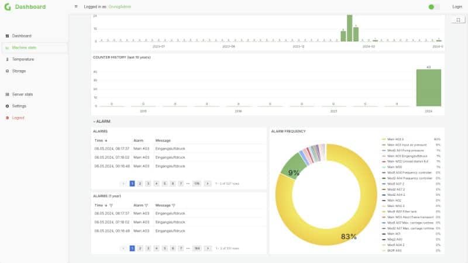The height and width of the screenshot is (263, 468).
Task: Go to page 2 of ALARMS table
Action: [x=140, y=184]
